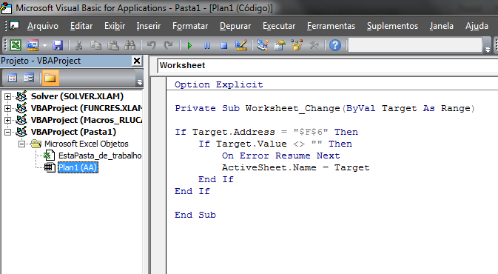This screenshot has width=498, height=274.
Task: Click the document icon beside Arquivo menu
Action: pyautogui.click(x=13, y=26)
